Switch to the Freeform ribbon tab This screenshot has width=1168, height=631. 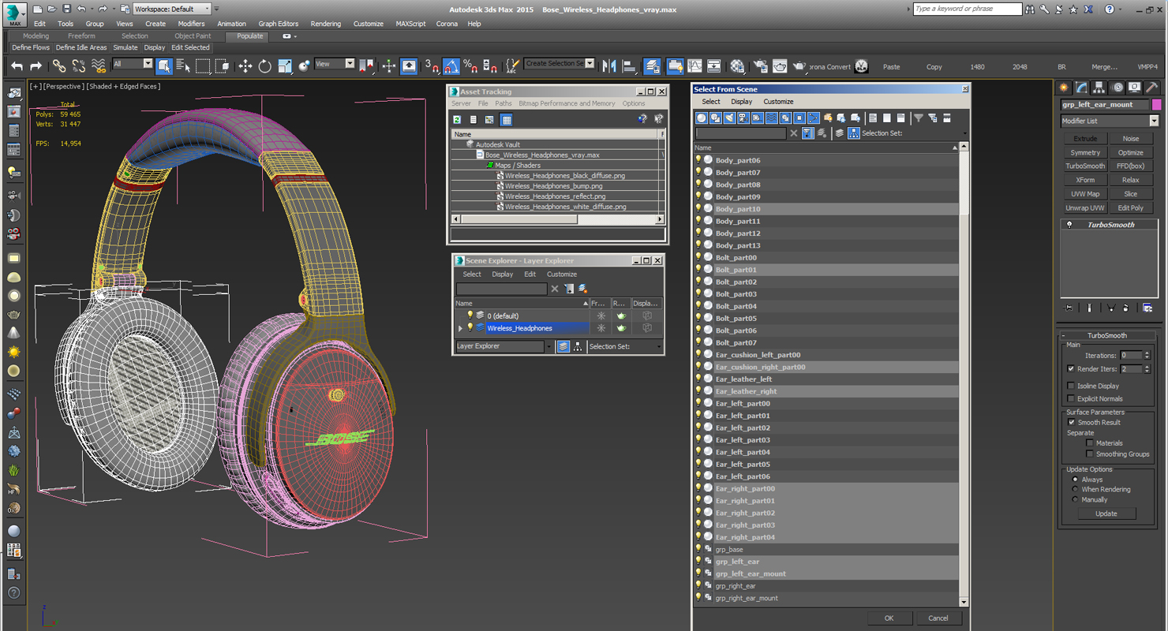click(81, 35)
